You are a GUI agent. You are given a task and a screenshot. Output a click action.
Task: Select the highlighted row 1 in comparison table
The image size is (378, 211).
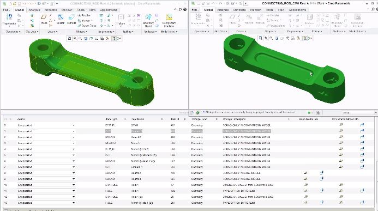(188, 131)
